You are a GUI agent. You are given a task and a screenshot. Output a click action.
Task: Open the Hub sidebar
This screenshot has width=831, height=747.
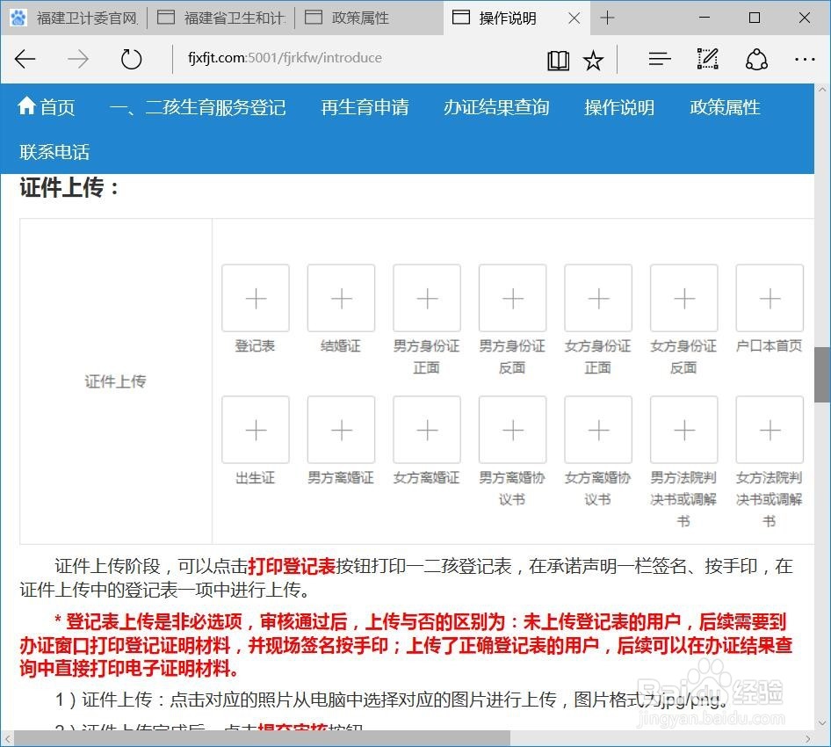pos(659,59)
